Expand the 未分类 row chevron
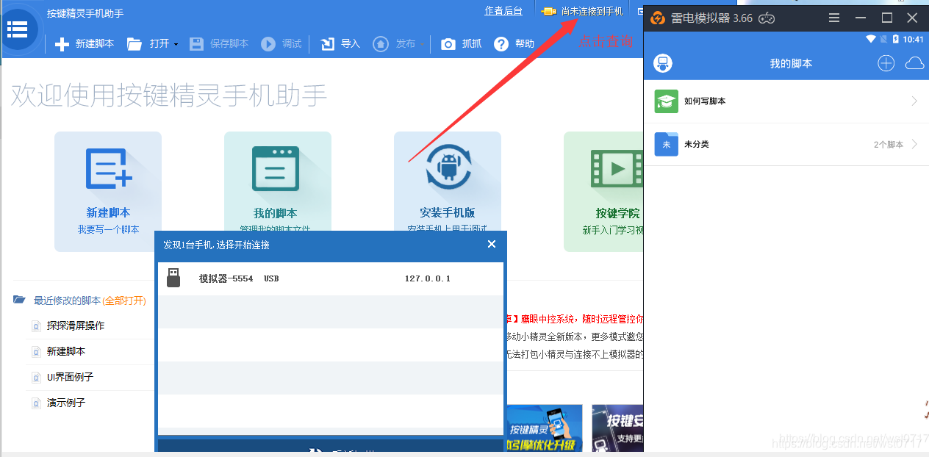 (x=914, y=144)
